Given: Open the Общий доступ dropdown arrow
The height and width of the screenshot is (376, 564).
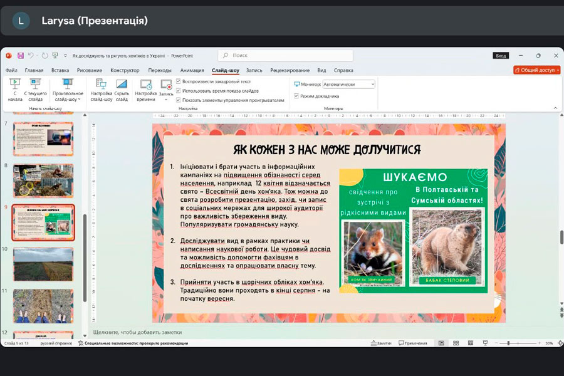Looking at the screenshot, I should point(558,70).
